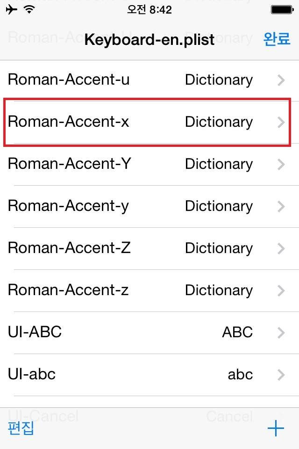Tap airplane mode icon in status bar
299x449 pixels.
coord(12,9)
